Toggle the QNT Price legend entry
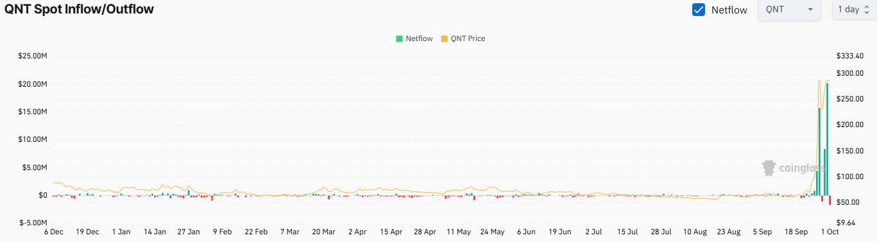 (x=463, y=39)
